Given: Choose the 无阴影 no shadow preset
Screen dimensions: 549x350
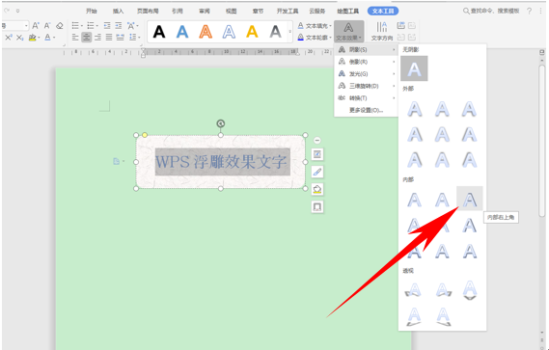Looking at the screenshot, I should [414, 68].
